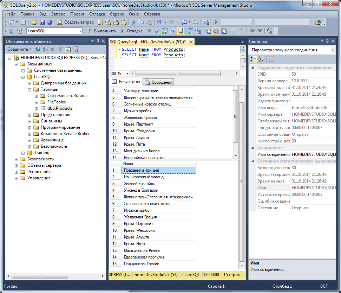The image size is (341, 293).
Task: Click the editor horizontal scrollbar thumb
Action: (178, 74)
